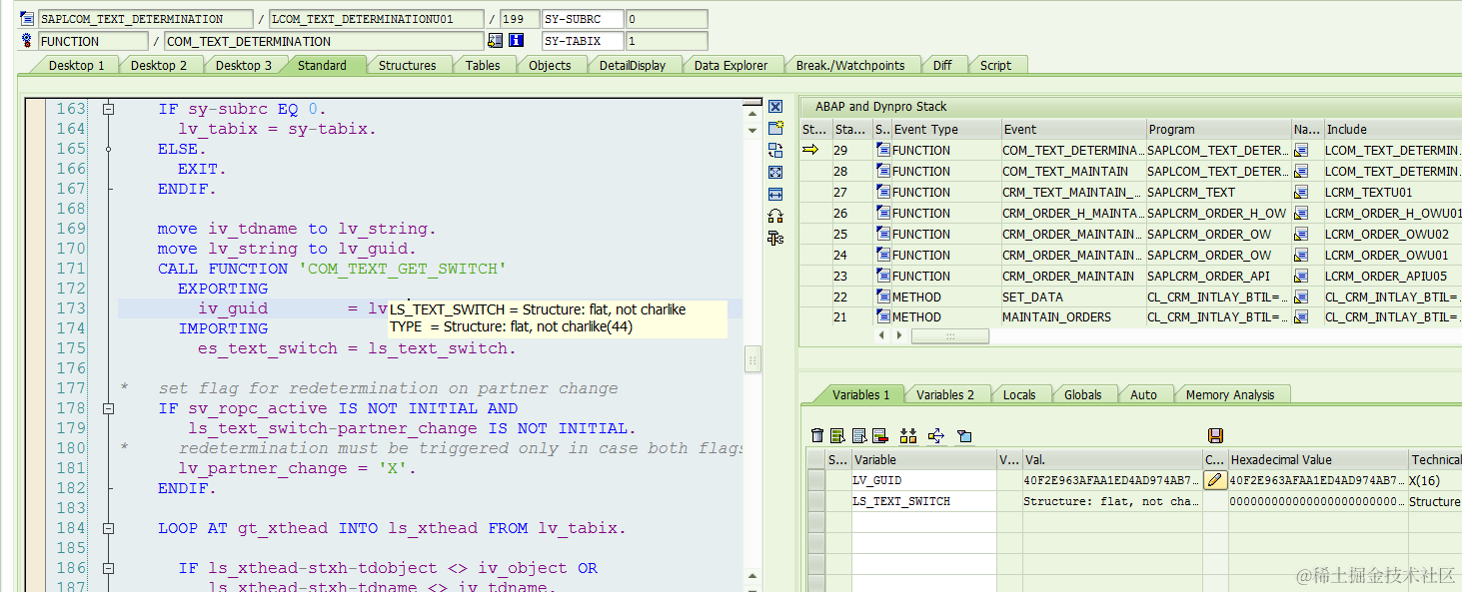Click the navigate icon left of the info icon
Image resolution: width=1462 pixels, height=592 pixels.
coord(496,41)
